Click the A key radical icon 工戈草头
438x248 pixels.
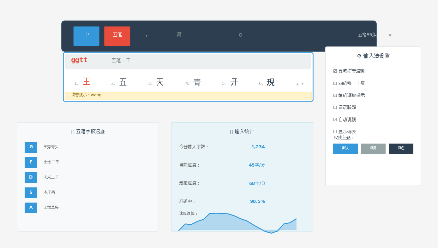click(x=31, y=208)
